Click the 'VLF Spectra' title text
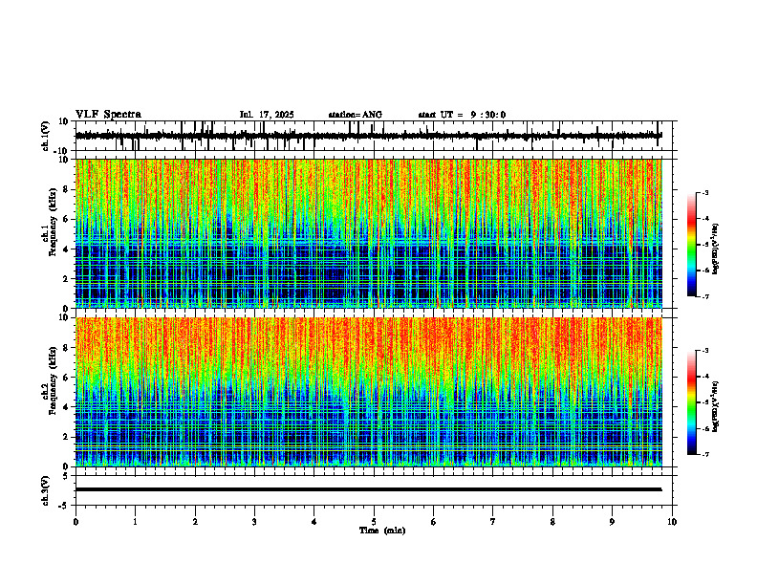The image size is (757, 585). [108, 115]
